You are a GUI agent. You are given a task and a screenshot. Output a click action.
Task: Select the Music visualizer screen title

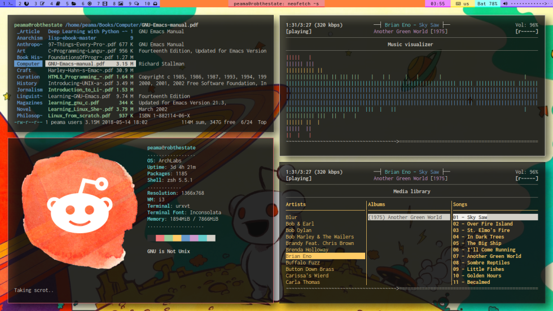(x=410, y=45)
